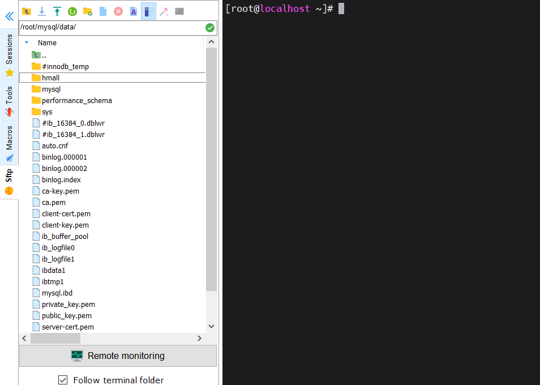Select file binlog.000002

[59, 168]
